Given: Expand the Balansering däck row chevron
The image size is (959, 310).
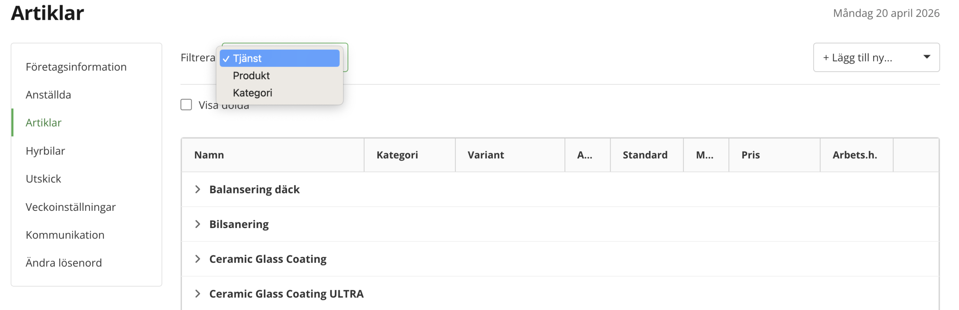Looking at the screenshot, I should point(197,189).
